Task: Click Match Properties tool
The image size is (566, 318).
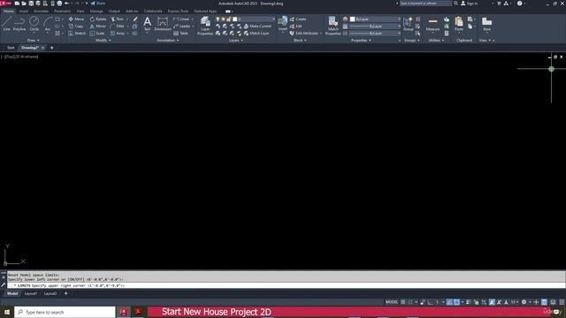Action: pyautogui.click(x=333, y=26)
